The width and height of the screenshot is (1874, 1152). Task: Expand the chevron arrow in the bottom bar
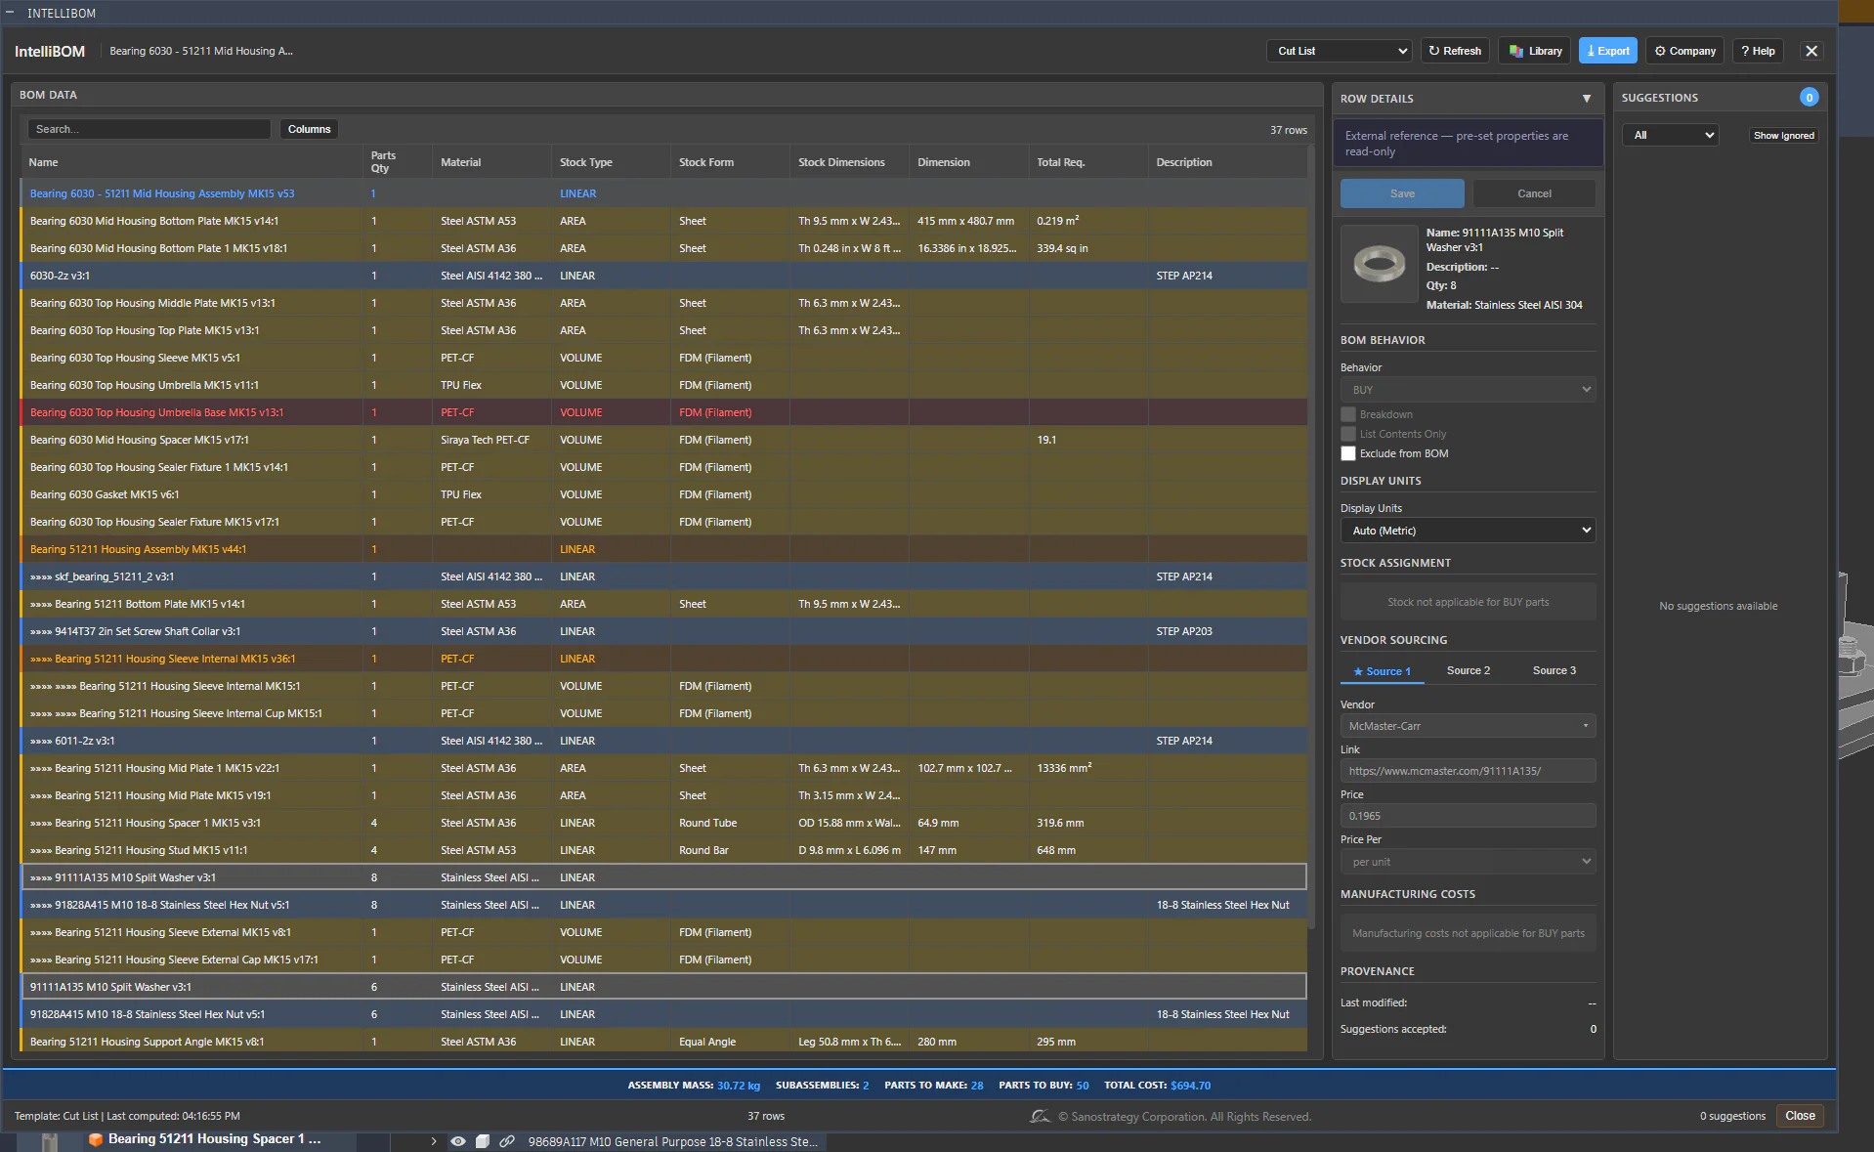[x=434, y=1141]
